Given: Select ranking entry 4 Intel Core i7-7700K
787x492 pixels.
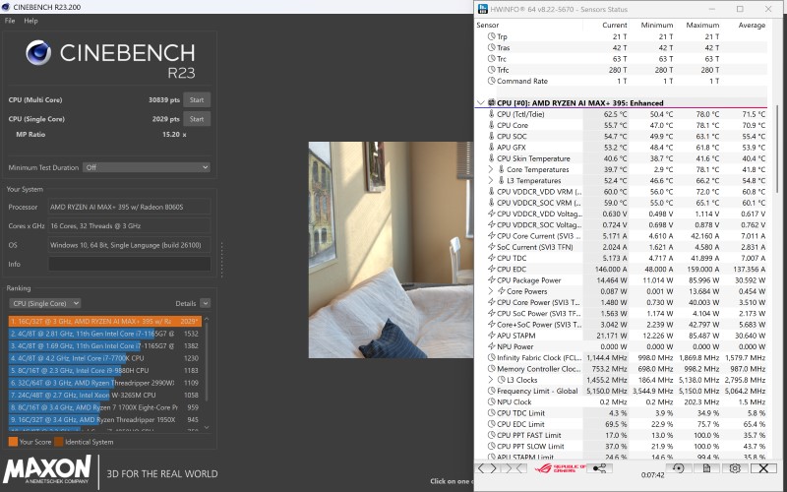Looking at the screenshot, I should point(105,358).
